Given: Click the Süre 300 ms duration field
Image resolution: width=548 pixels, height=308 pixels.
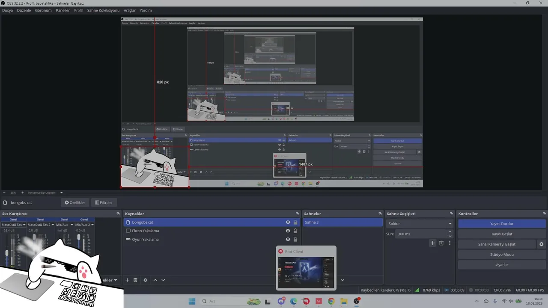Looking at the screenshot, I should (x=421, y=234).
